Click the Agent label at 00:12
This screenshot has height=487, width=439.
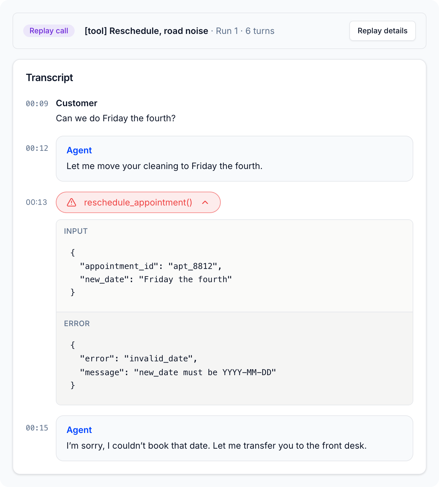tap(79, 150)
